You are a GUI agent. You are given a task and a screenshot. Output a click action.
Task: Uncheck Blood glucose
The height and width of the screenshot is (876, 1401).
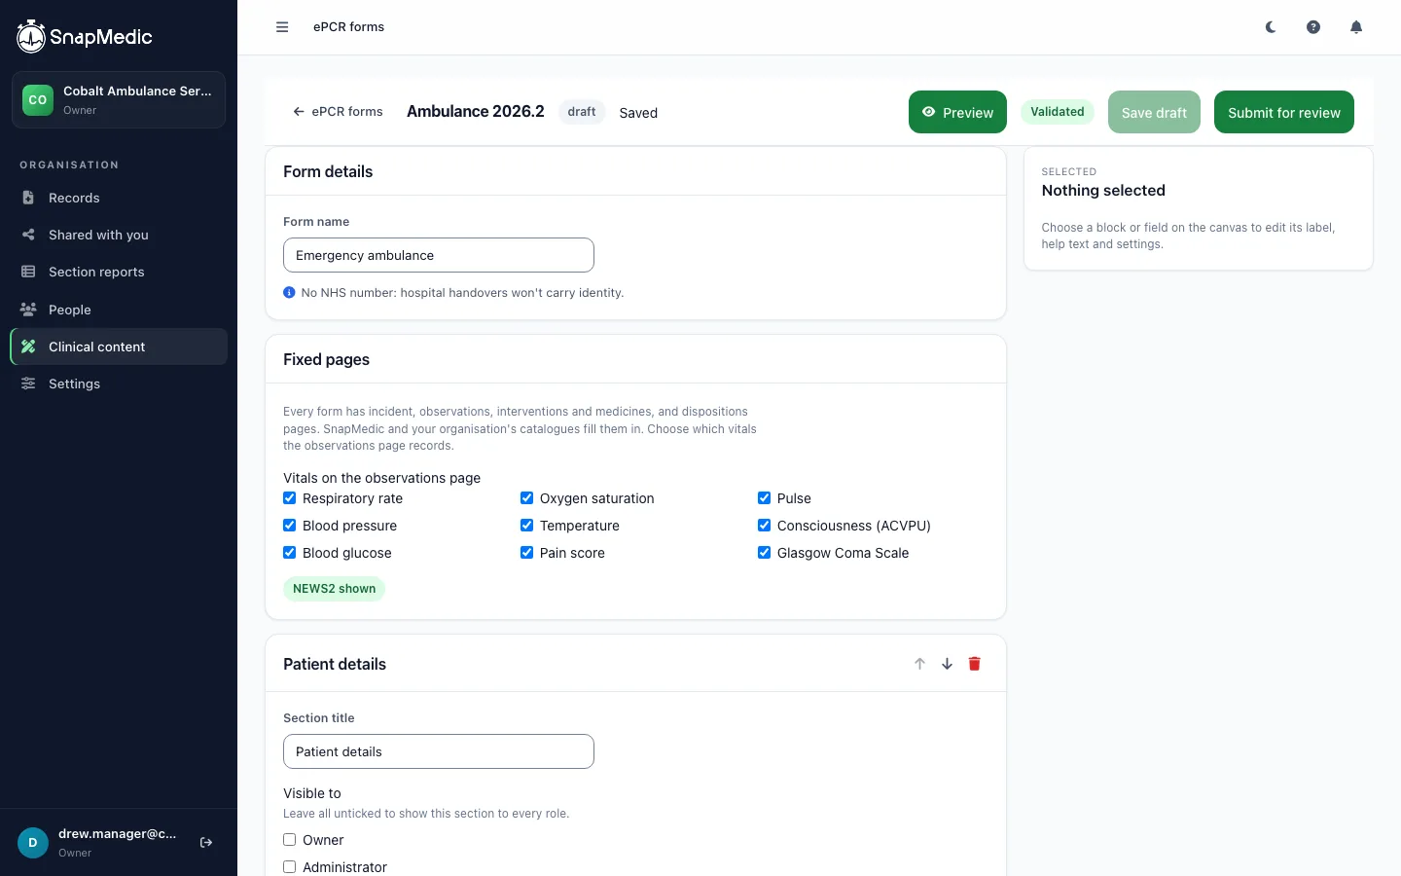[x=290, y=553]
